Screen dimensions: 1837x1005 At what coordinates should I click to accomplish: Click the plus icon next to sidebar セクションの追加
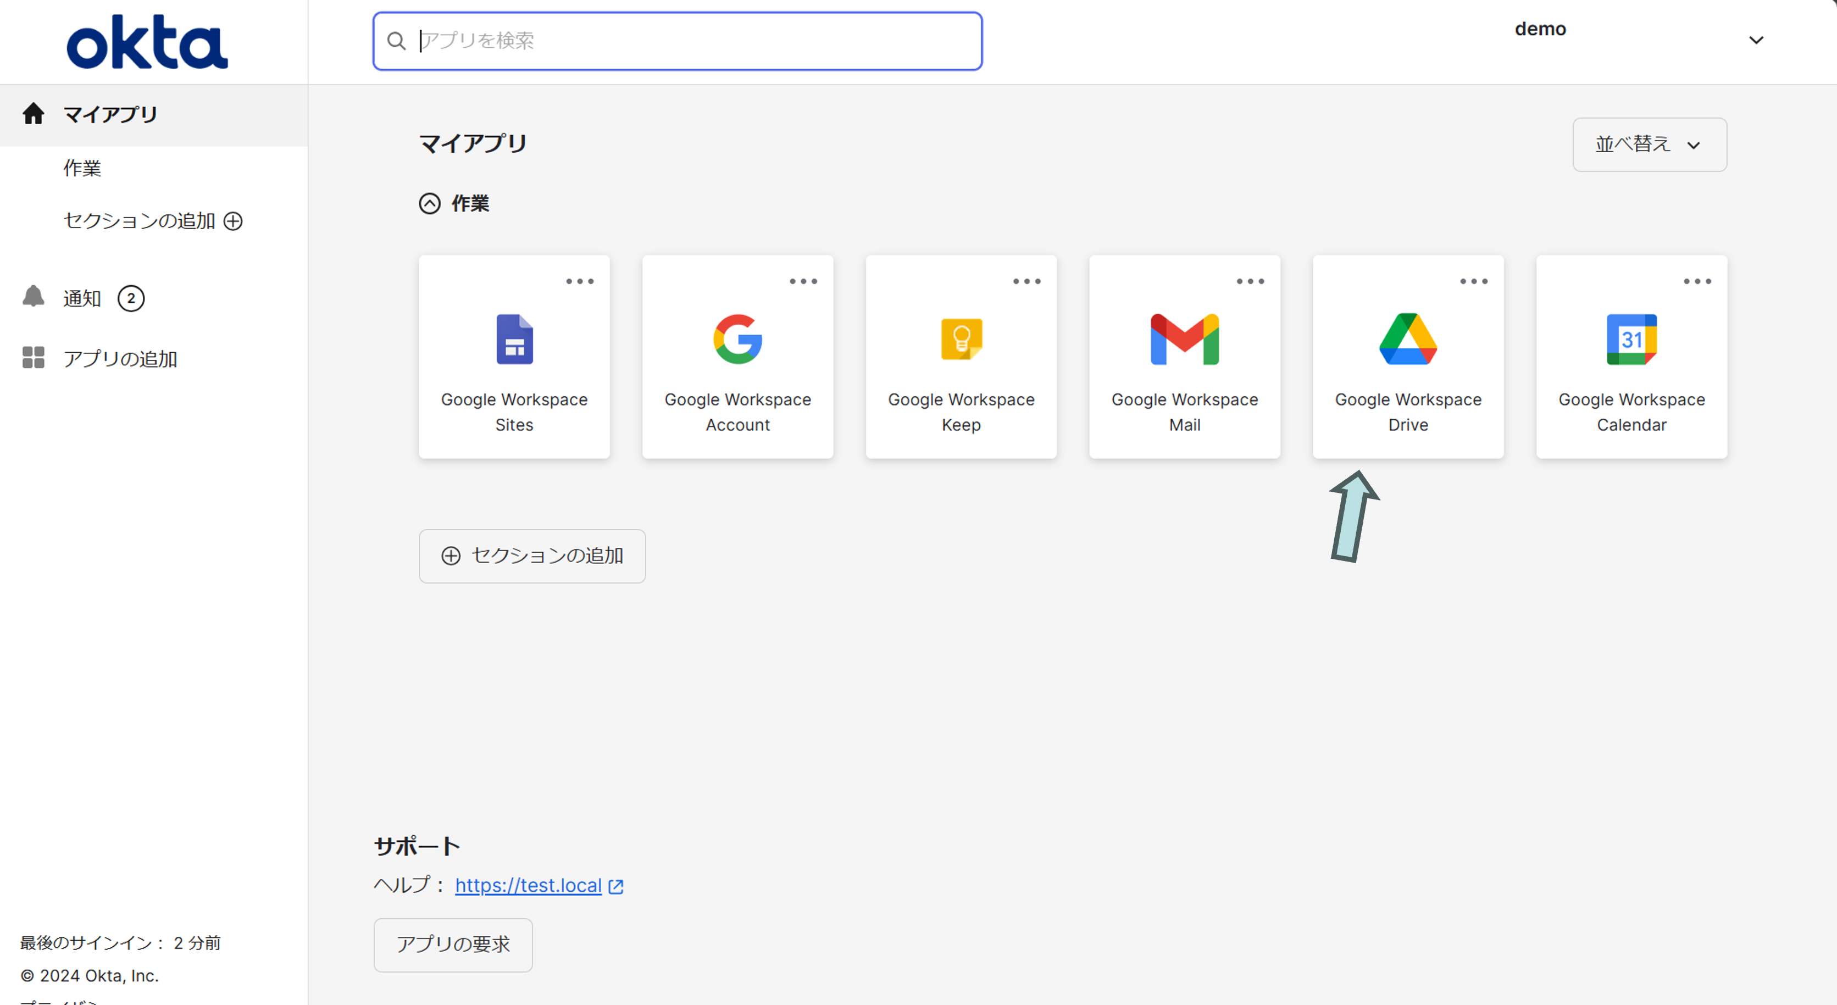[233, 221]
